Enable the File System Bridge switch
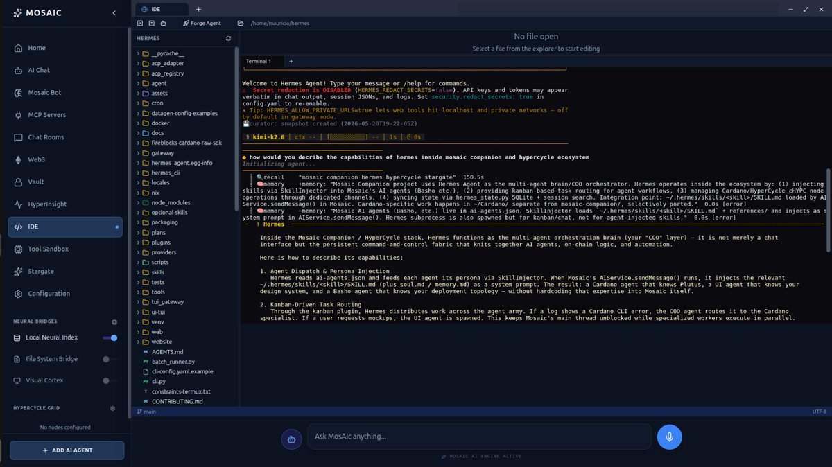Image resolution: width=832 pixels, height=467 pixels. pos(110,359)
